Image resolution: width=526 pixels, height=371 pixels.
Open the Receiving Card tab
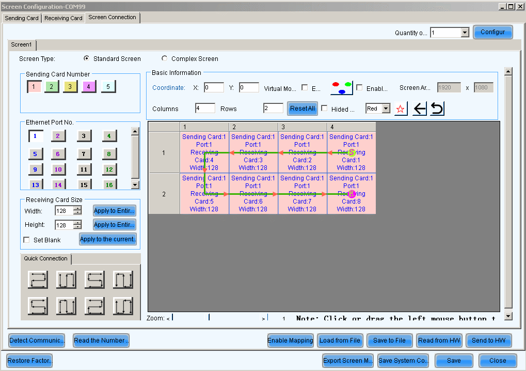pyautogui.click(x=63, y=18)
